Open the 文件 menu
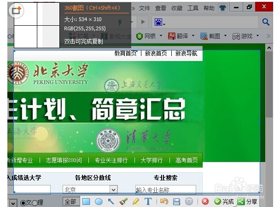This screenshot has width=280, height=207. 145,8
